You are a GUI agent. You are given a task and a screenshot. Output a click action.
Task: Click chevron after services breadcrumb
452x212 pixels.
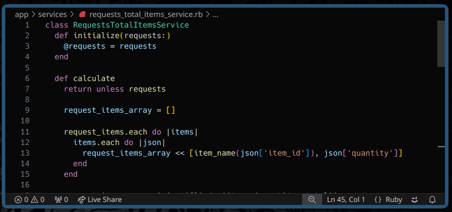coord(72,15)
